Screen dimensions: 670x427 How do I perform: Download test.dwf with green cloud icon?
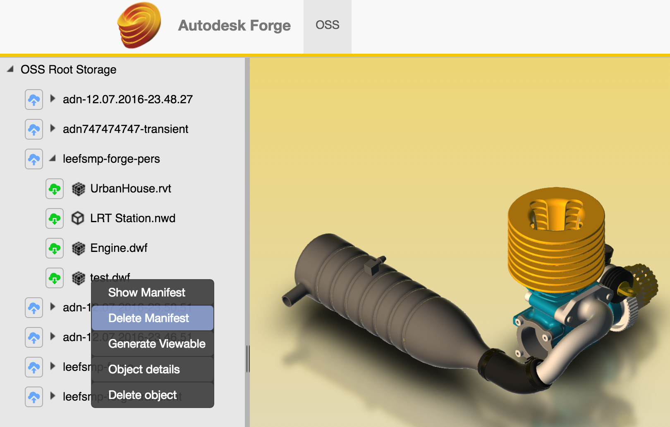(x=55, y=278)
